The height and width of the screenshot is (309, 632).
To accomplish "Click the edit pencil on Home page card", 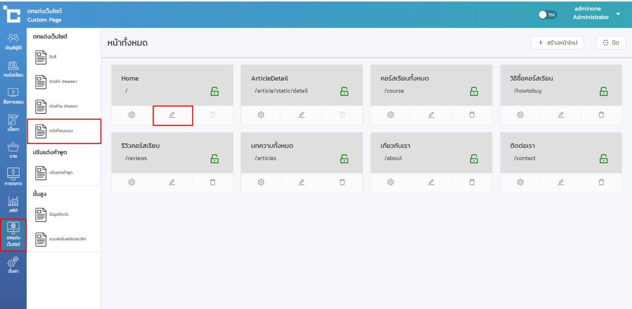I will point(172,115).
